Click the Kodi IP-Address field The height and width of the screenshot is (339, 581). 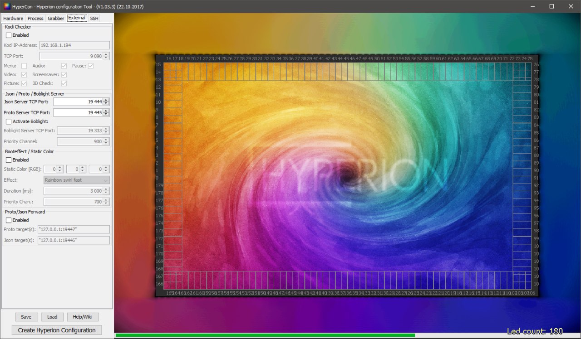tap(74, 45)
